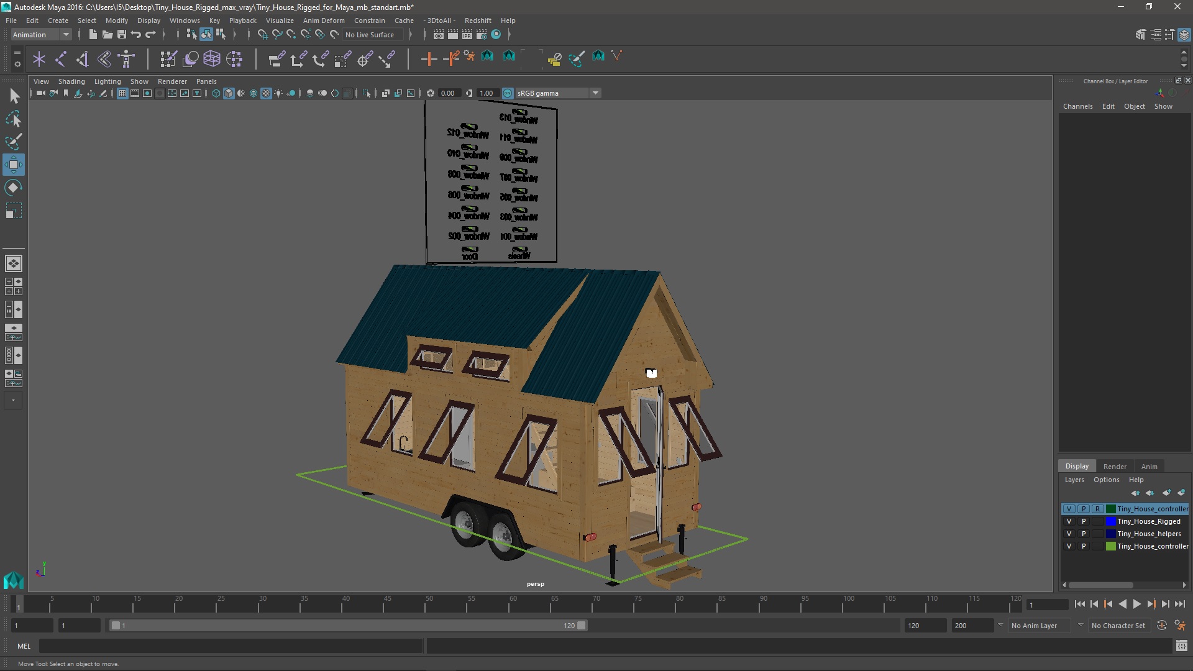Open the viewport Shading menu
Image resolution: width=1193 pixels, height=671 pixels.
(71, 81)
